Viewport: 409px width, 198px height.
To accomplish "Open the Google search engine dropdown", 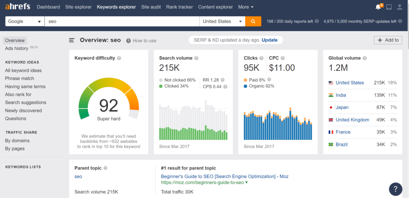I will click(25, 22).
